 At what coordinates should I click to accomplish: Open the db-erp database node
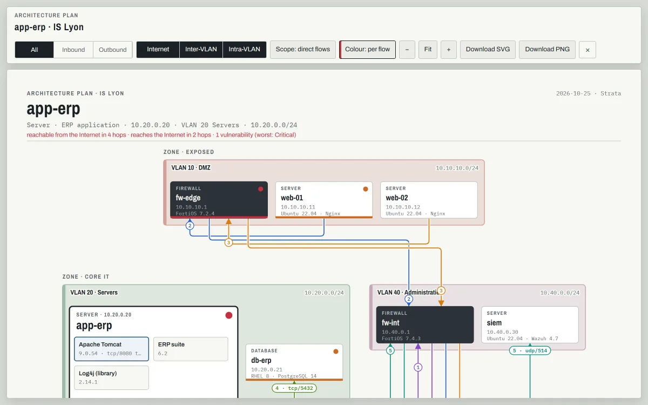pos(294,362)
